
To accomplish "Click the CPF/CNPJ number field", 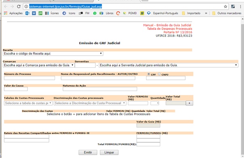I will [x=166, y=78].
